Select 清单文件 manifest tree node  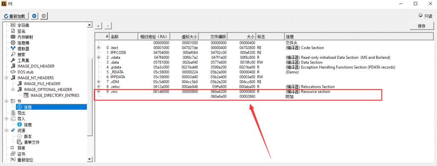(x=32, y=142)
